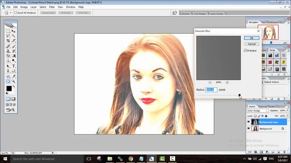Select the Dodge tool
This screenshot has height=163, width=291.
pyautogui.click(x=14, y=60)
